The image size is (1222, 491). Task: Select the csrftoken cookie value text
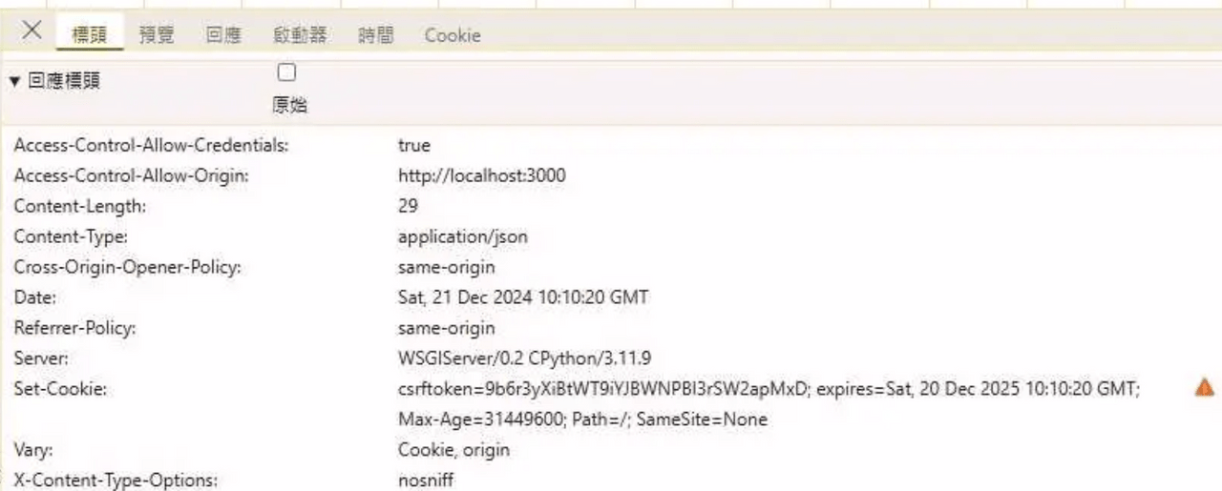click(x=604, y=389)
